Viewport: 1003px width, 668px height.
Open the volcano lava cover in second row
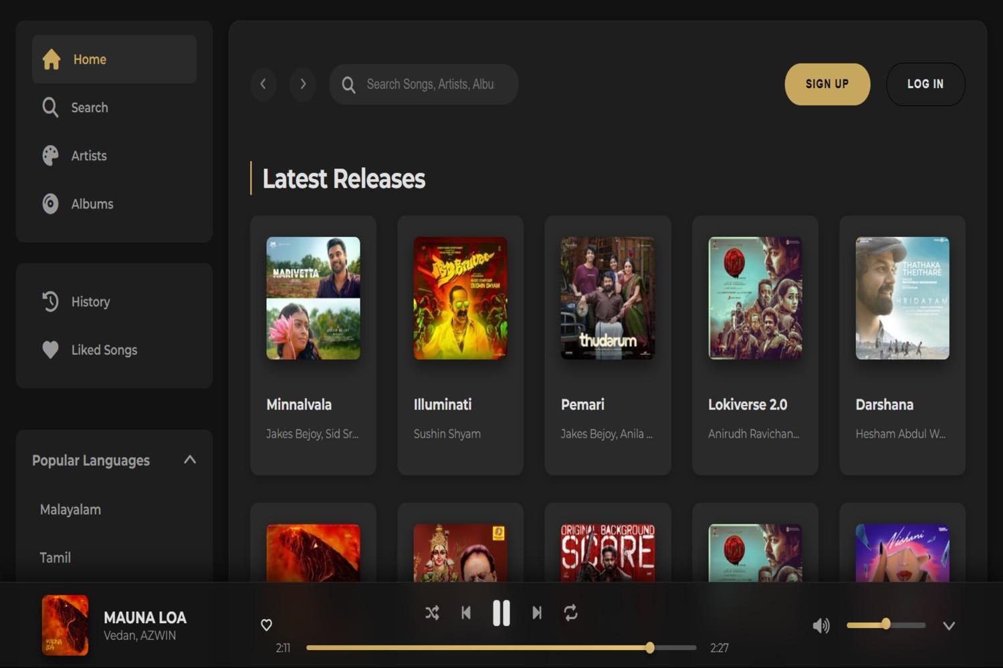[x=313, y=552]
